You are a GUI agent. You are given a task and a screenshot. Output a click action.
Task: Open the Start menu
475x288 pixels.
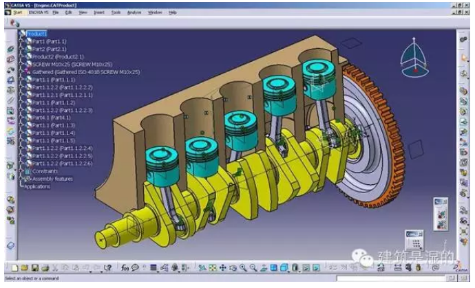(18, 12)
